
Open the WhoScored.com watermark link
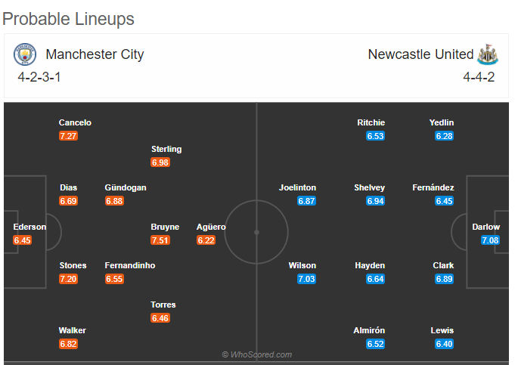[257, 354]
